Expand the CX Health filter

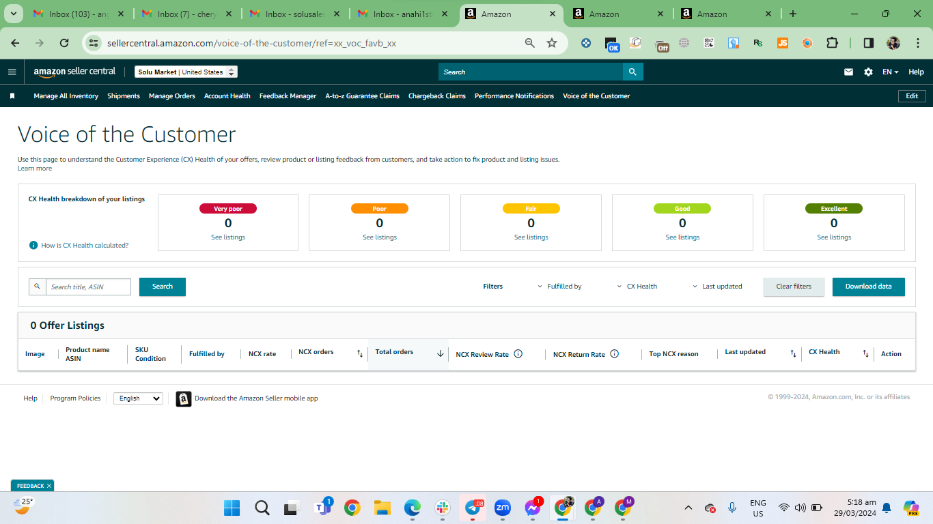pos(637,287)
